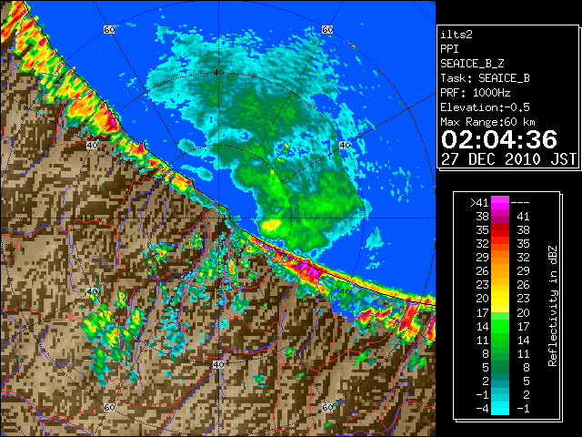Screen dimensions: 582x437
Task: Click the ">41" legend label
Action: pyautogui.click(x=479, y=202)
